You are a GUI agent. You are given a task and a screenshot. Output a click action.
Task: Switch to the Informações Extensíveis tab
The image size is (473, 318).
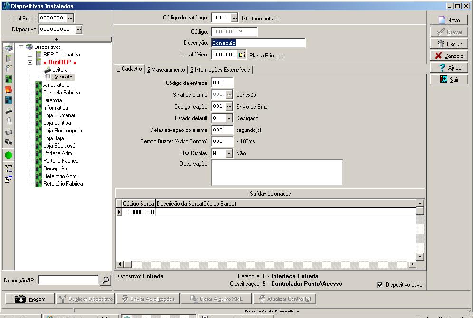click(219, 70)
